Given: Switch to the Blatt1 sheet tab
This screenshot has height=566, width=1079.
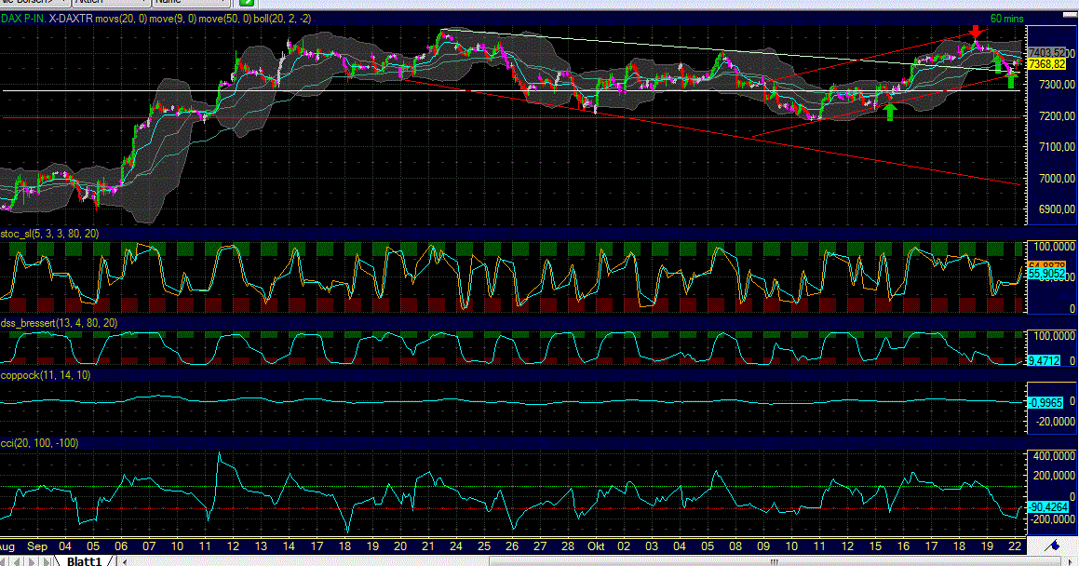Looking at the screenshot, I should pyautogui.click(x=85, y=560).
